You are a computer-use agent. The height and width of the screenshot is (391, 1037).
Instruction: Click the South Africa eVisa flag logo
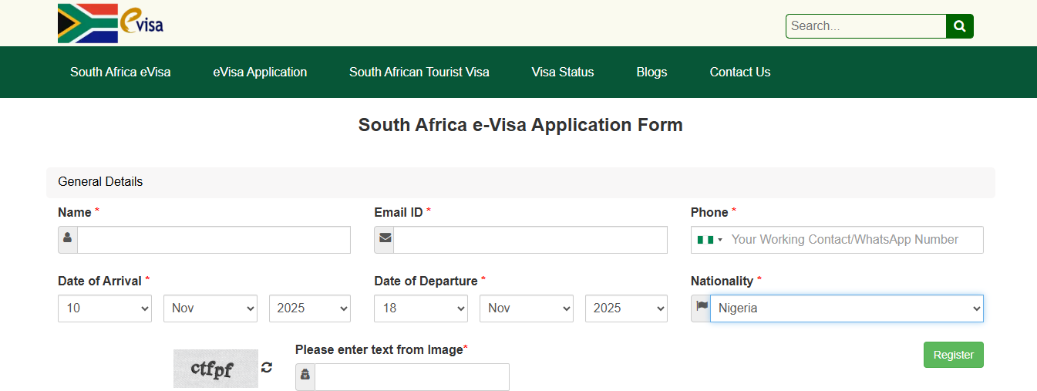pos(110,23)
